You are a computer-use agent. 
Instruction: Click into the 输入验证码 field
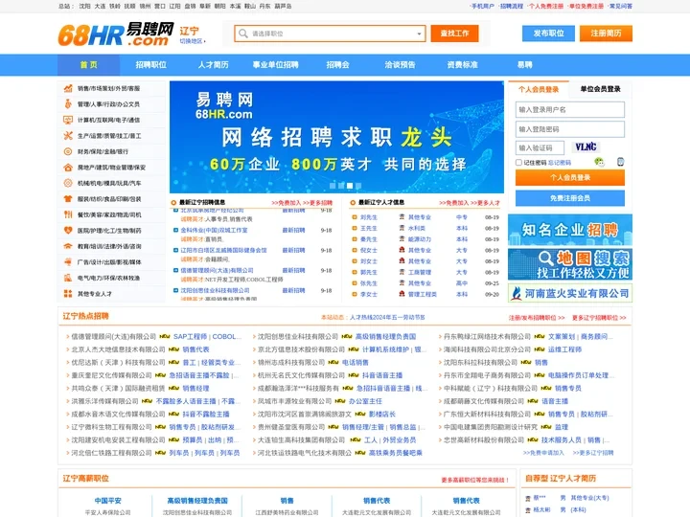[x=540, y=148]
